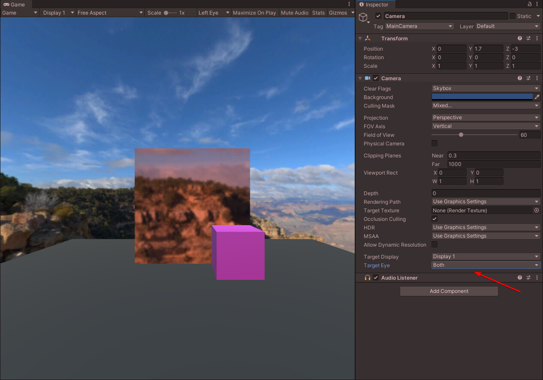
Task: Click the Add Component button
Action: pos(449,291)
